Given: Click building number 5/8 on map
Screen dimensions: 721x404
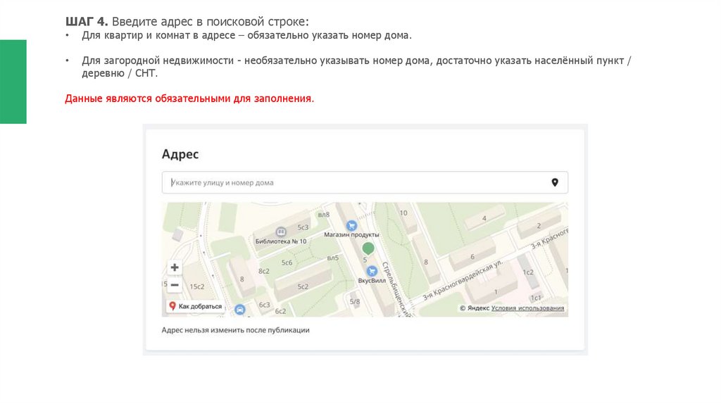Looking at the screenshot, I should pos(355,302).
